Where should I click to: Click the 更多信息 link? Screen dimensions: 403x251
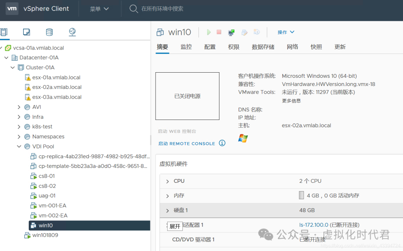pyautogui.click(x=291, y=101)
